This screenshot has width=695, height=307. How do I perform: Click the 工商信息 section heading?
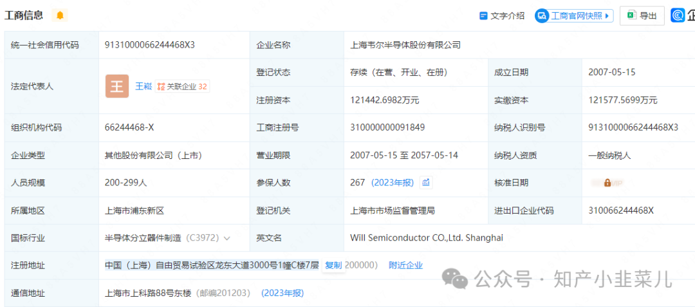24,15
